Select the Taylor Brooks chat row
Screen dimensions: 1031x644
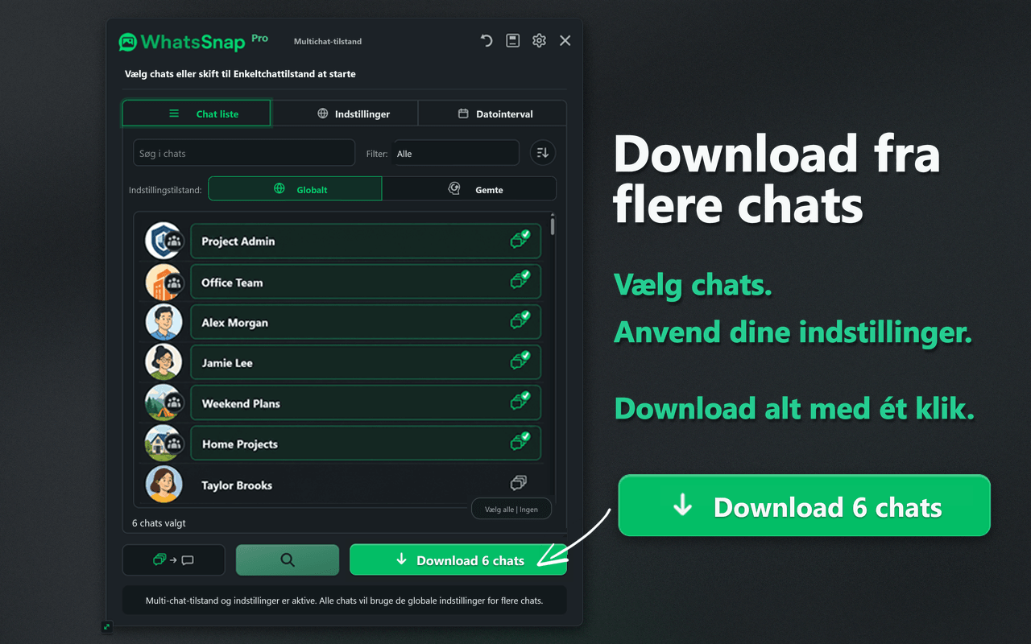click(x=366, y=485)
